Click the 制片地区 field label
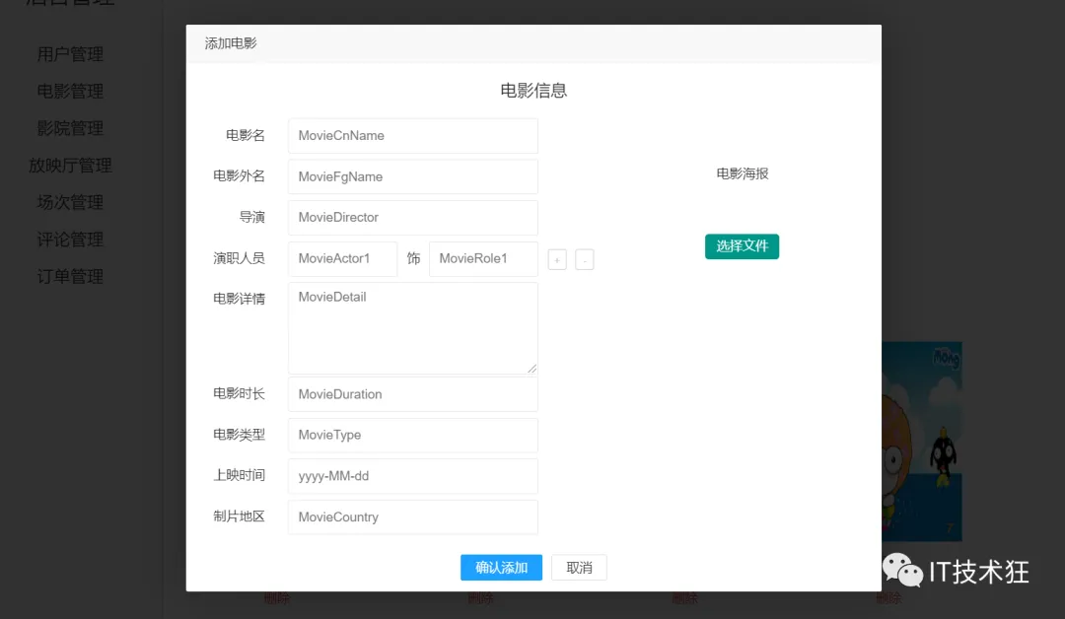The height and width of the screenshot is (619, 1065). (x=239, y=516)
